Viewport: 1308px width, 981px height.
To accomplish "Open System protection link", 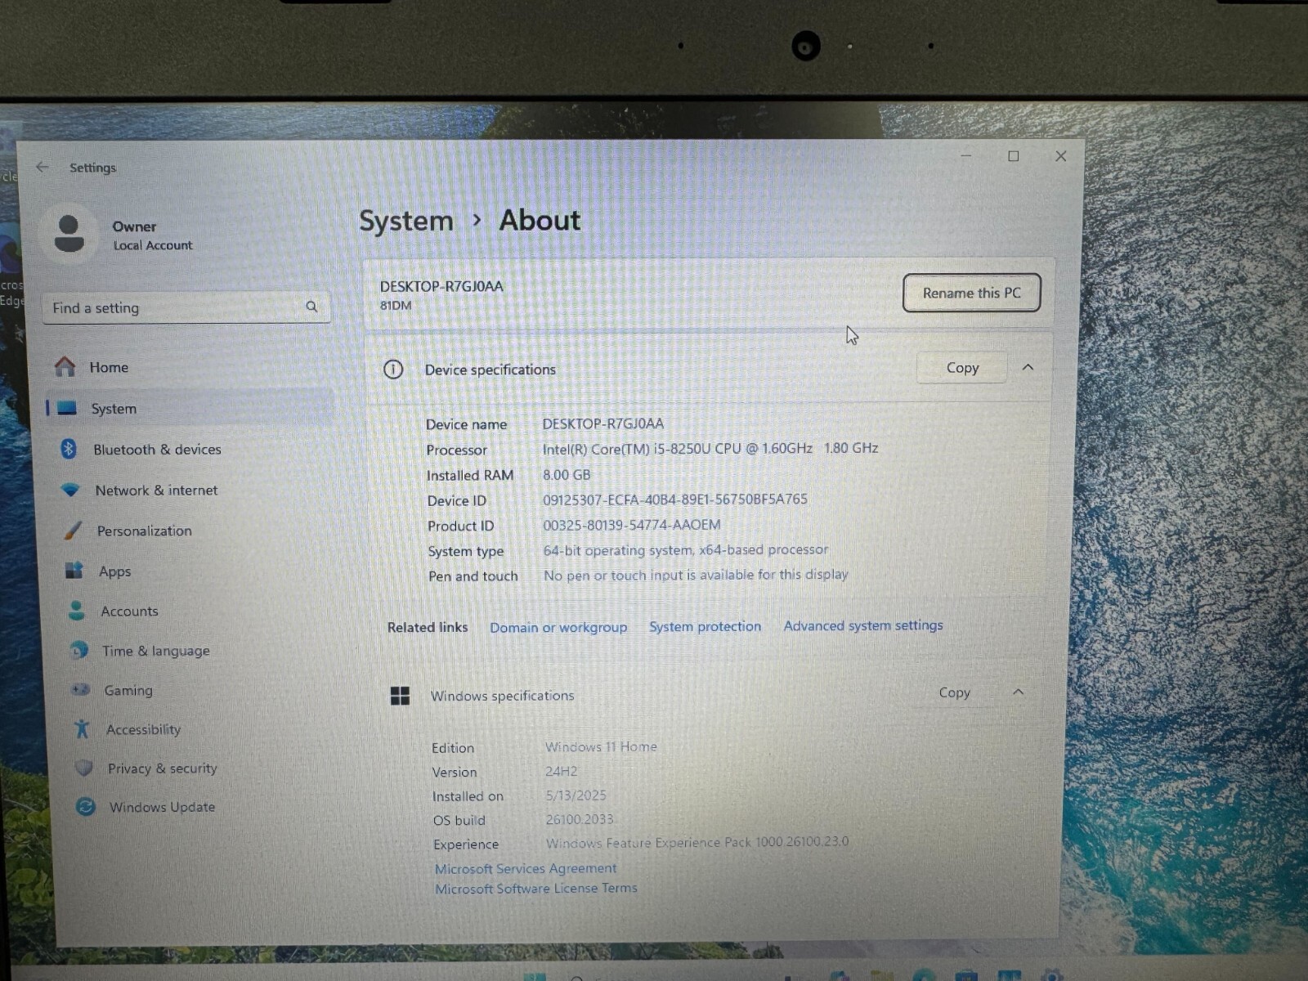I will (705, 626).
